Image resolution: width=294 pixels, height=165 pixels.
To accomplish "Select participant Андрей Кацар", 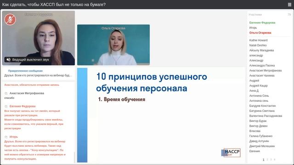I will tap(258, 86).
